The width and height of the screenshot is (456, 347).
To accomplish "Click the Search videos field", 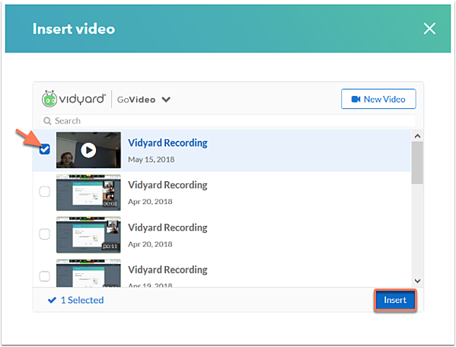I will coord(228,120).
